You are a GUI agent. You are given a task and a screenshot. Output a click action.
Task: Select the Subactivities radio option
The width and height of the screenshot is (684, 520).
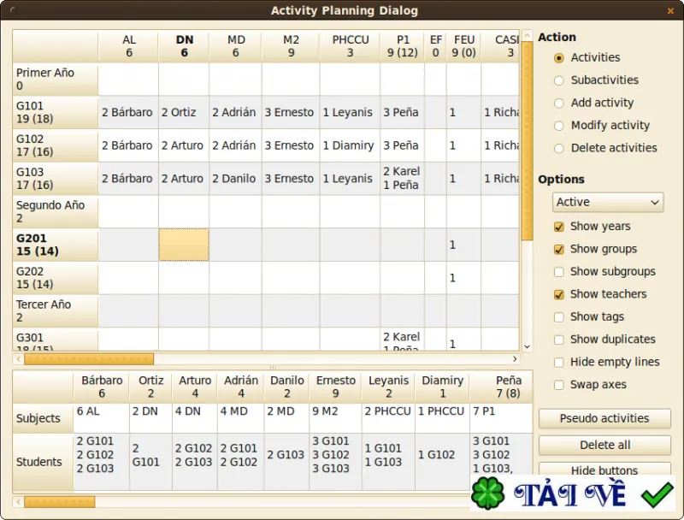(x=559, y=80)
